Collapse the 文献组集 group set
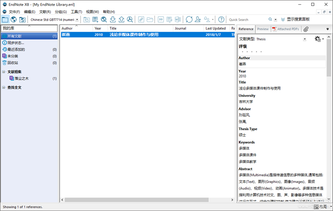This screenshot has width=333, height=211. [4, 71]
